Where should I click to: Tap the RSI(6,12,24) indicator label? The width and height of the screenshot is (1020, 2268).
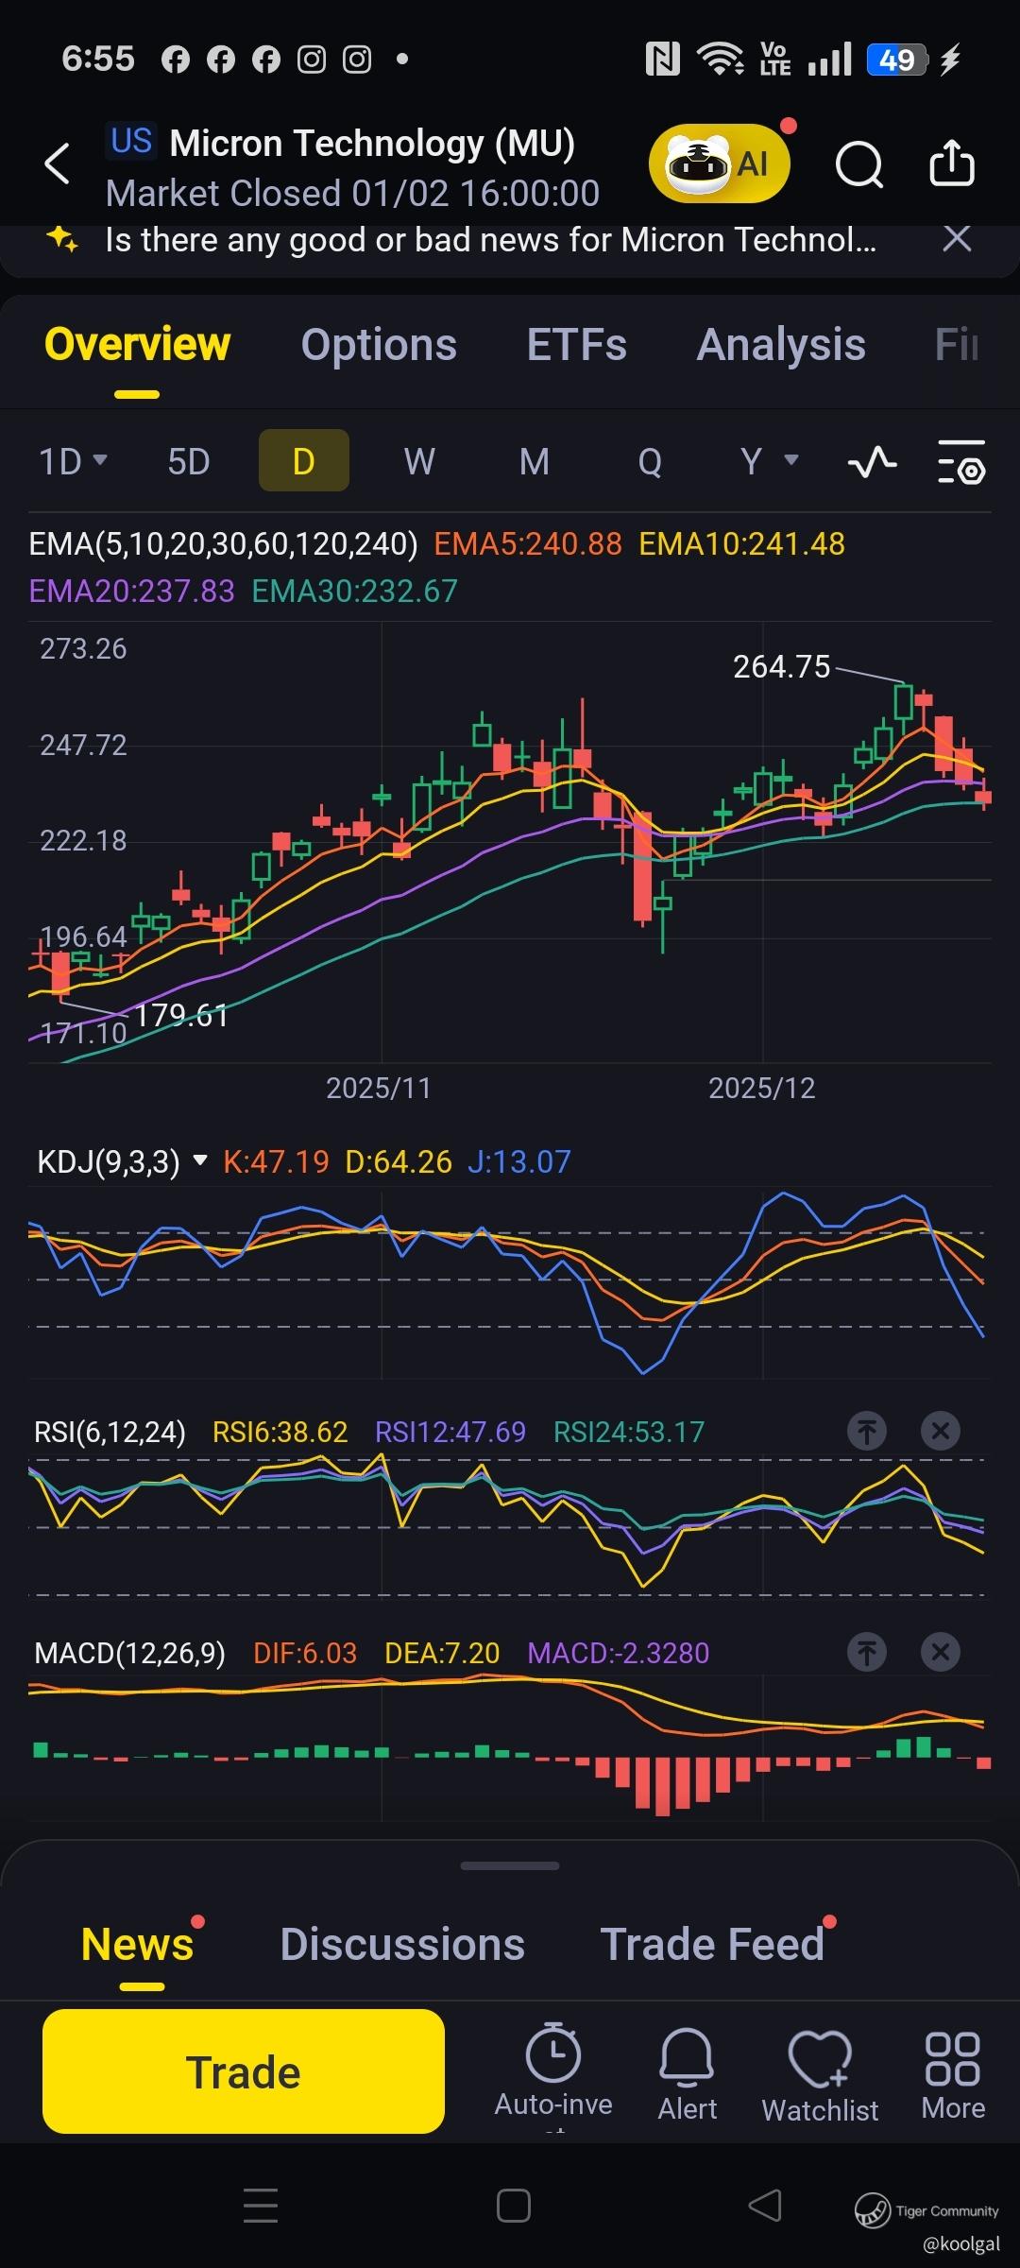(x=110, y=1432)
